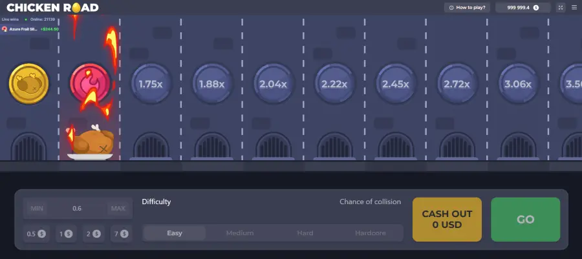Click sewer grate under 2.04x coin
Viewport: 582px width, 259px height.
273,146
